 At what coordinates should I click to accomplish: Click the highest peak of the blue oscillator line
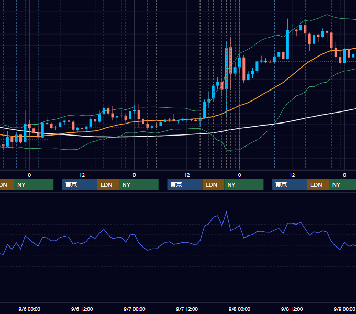pyautogui.click(x=226, y=212)
